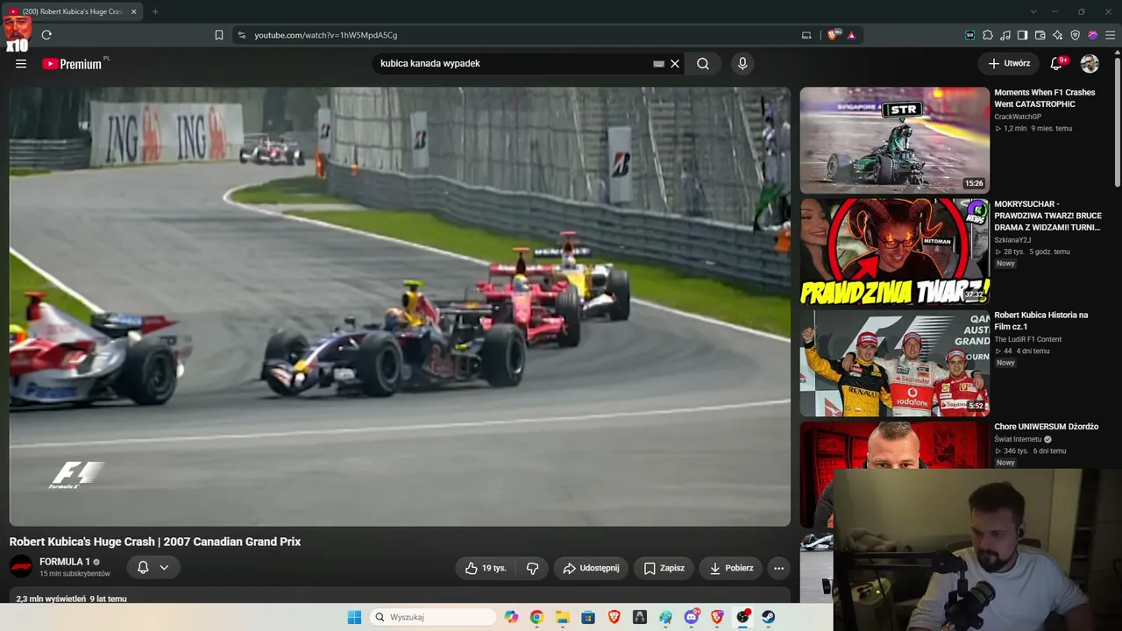Open 'Chore UNIWERSUM Dżordżo' video title

[1046, 427]
